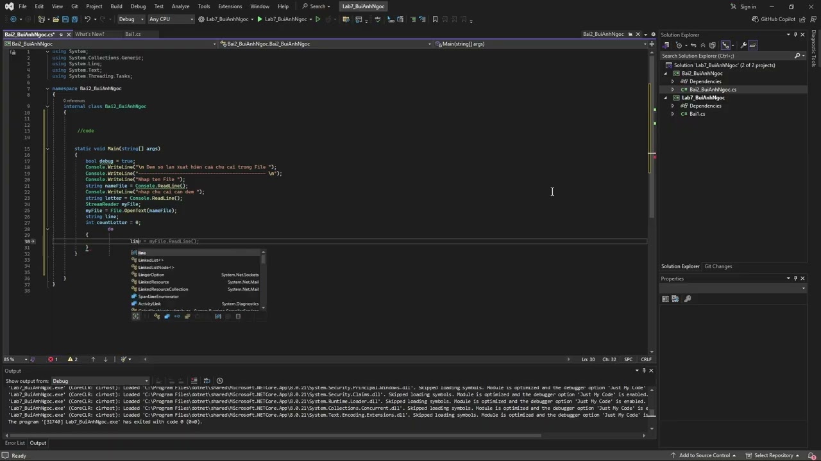Click Select Repository button
The width and height of the screenshot is (821, 461).
coord(773,455)
